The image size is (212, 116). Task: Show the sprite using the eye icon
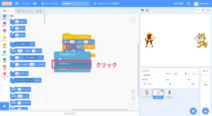(145, 84)
